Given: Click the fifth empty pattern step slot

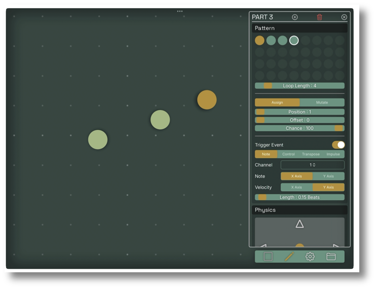Looking at the screenshot, I should pos(306,40).
